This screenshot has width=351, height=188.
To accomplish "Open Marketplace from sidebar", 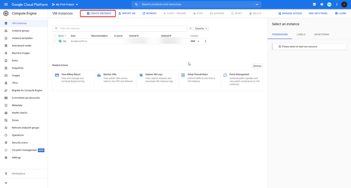I will pyautogui.click(x=24, y=174).
